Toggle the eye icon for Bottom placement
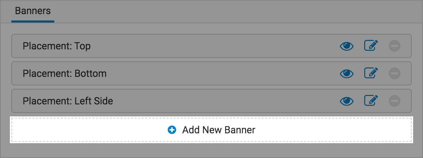This screenshot has height=158, width=423. 347,73
